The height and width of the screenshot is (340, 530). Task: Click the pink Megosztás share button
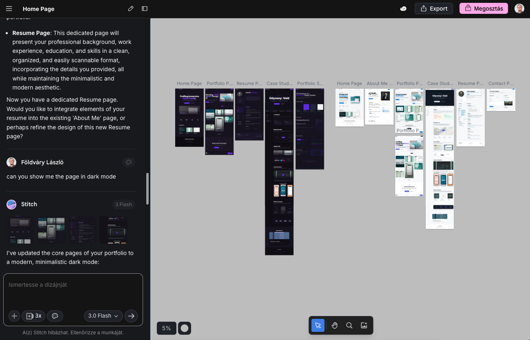click(x=484, y=9)
